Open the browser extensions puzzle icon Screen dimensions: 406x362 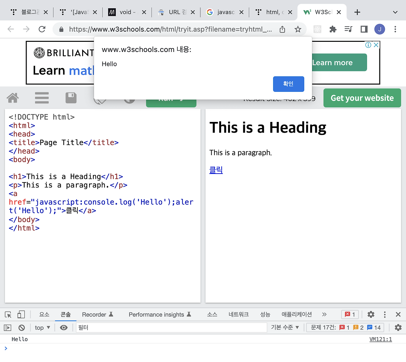[x=333, y=29]
